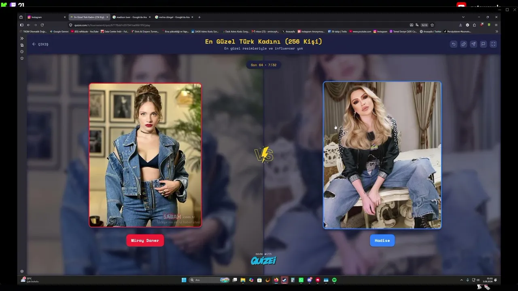
Task: Vote for Miray Daner button
Action: coord(145,240)
